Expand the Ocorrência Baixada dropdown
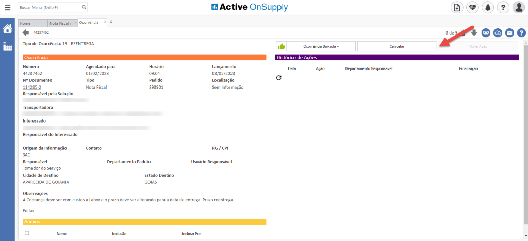 click(x=321, y=46)
